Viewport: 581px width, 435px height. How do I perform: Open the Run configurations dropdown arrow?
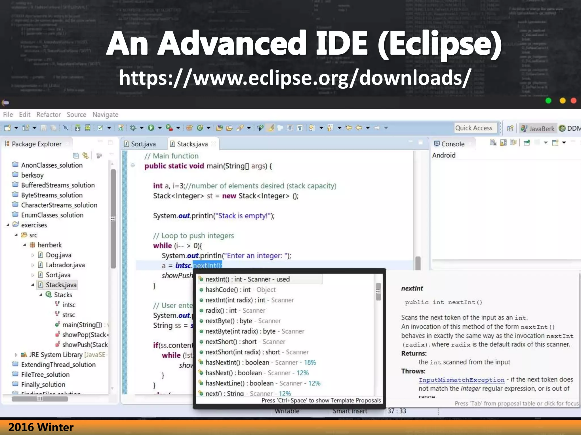pyautogui.click(x=160, y=128)
